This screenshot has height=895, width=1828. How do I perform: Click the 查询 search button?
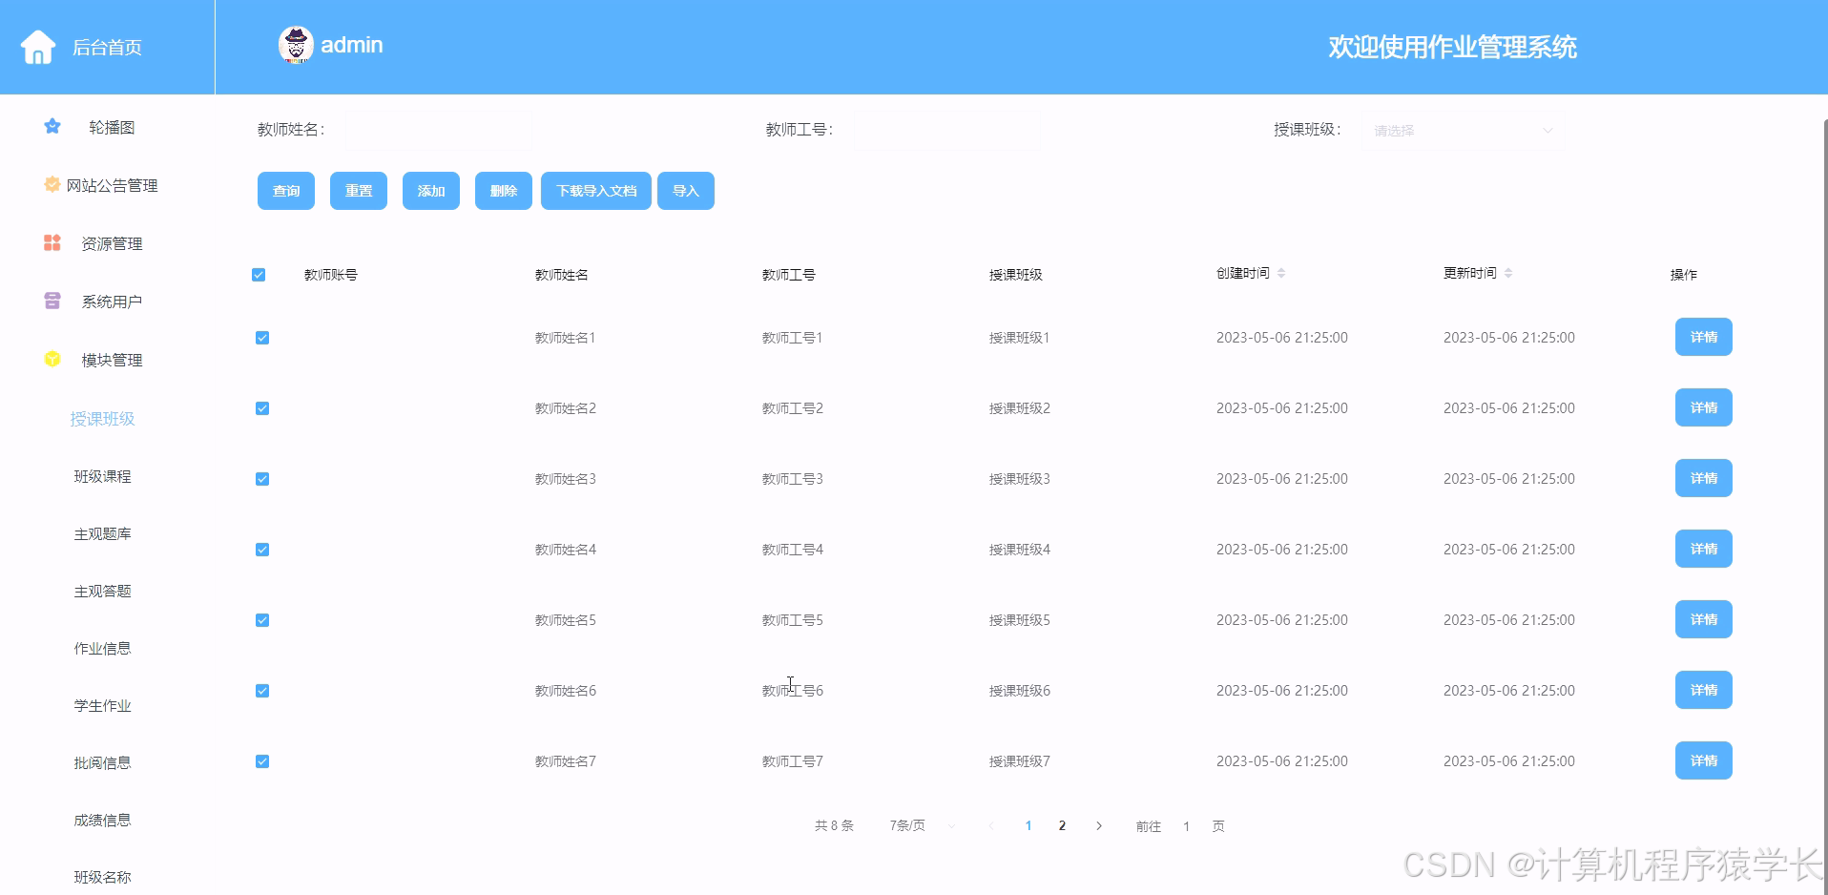pyautogui.click(x=286, y=191)
